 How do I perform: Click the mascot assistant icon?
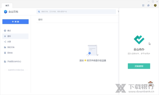[x=151, y=83]
